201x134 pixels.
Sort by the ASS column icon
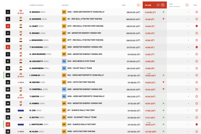pos(187,5)
